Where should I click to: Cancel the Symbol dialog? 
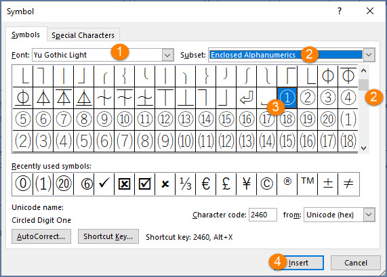[x=356, y=263]
